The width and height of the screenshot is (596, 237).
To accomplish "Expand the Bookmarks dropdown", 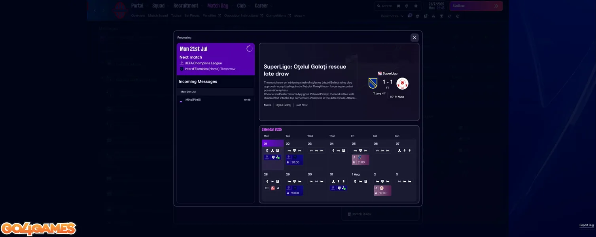I will [x=392, y=16].
